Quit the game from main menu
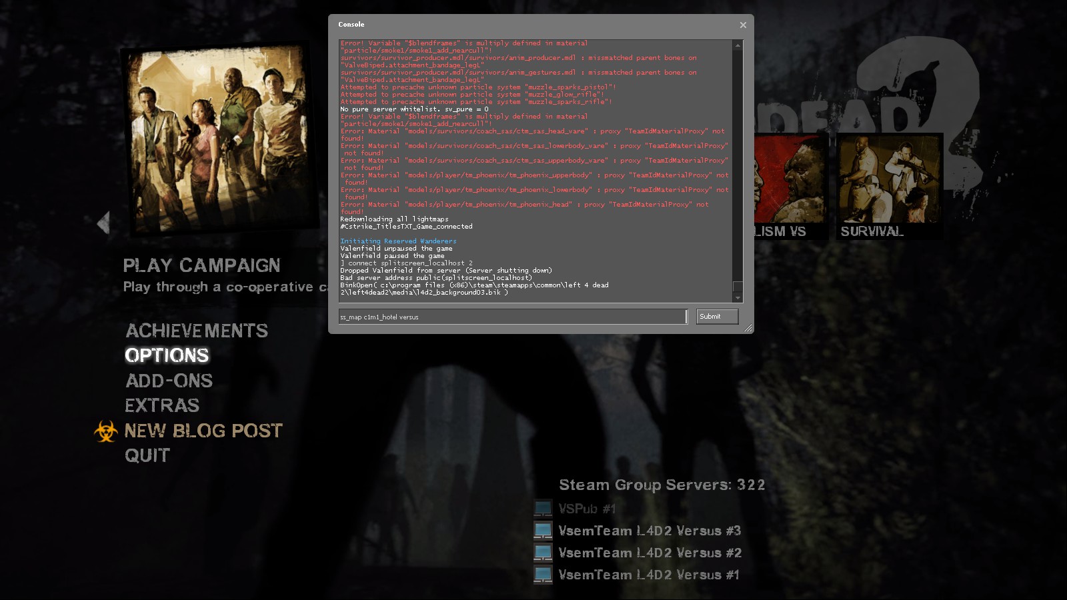Image resolution: width=1067 pixels, height=600 pixels. click(x=147, y=455)
